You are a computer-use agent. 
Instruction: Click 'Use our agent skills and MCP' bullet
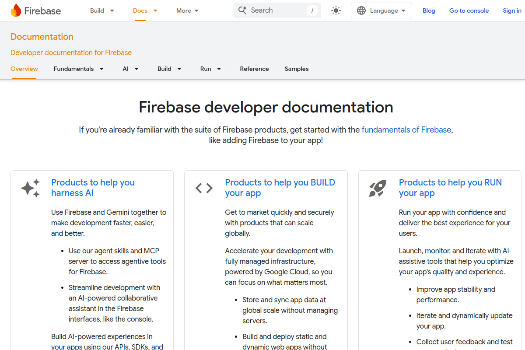tap(117, 261)
